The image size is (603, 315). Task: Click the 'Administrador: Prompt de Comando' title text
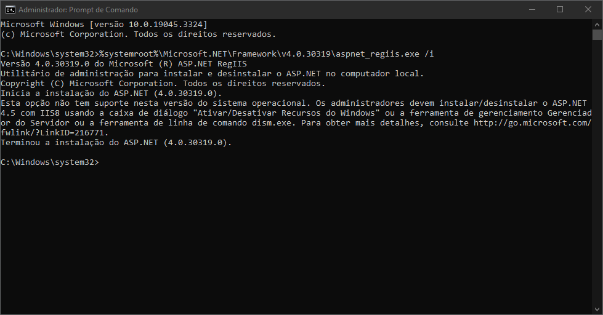click(x=79, y=10)
